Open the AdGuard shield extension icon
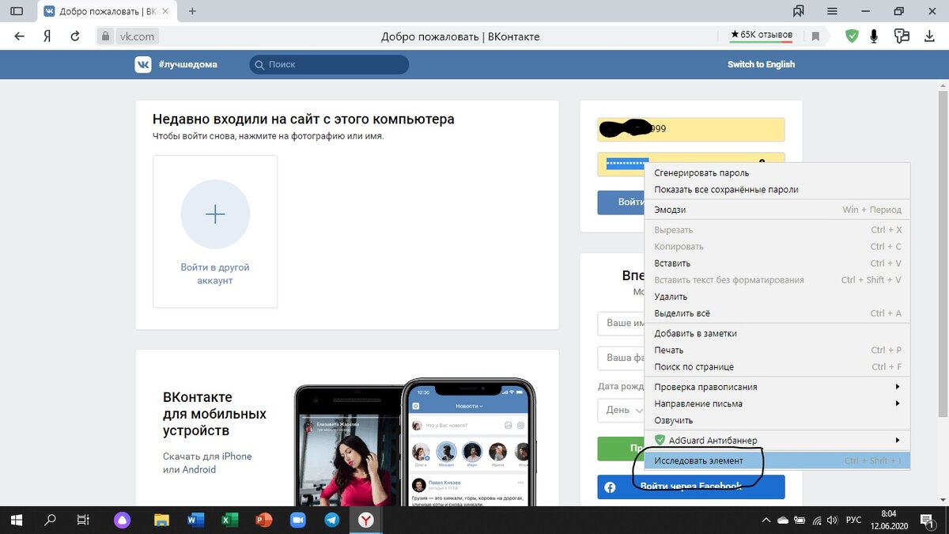The height and width of the screenshot is (534, 949). coord(852,36)
